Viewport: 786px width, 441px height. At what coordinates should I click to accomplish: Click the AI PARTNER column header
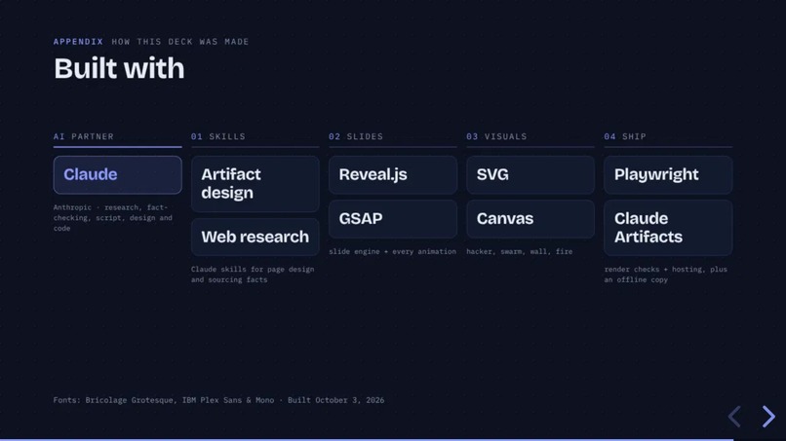pos(84,136)
